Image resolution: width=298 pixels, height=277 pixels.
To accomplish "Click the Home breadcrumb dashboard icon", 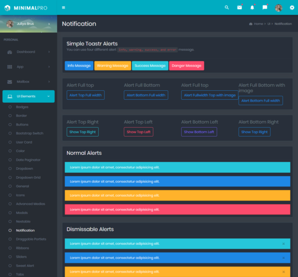I will tap(251, 24).
